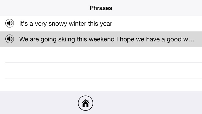Image resolution: width=202 pixels, height=114 pixels.
Task: Click the second empty phrase row
Action: click(101, 70)
